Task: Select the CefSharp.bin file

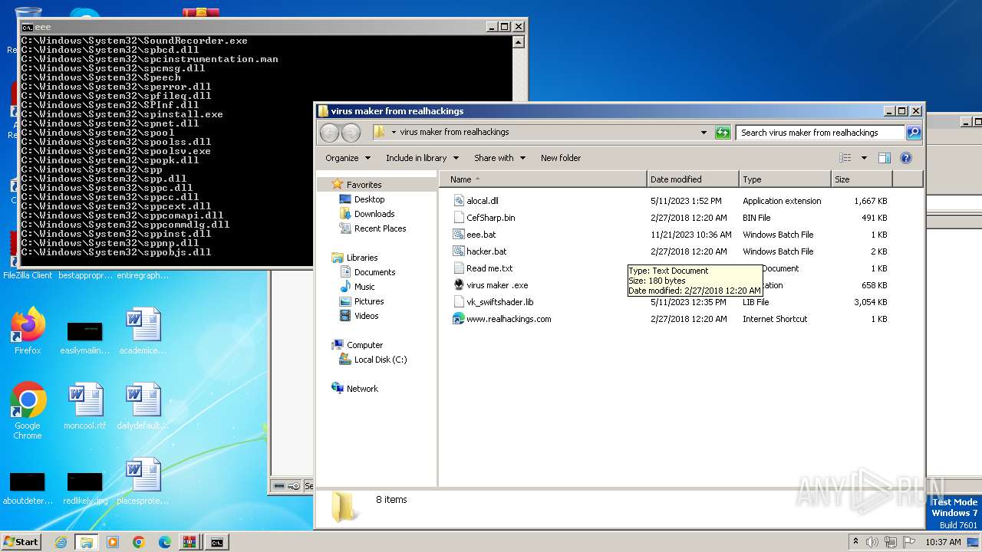Action: pyautogui.click(x=490, y=218)
